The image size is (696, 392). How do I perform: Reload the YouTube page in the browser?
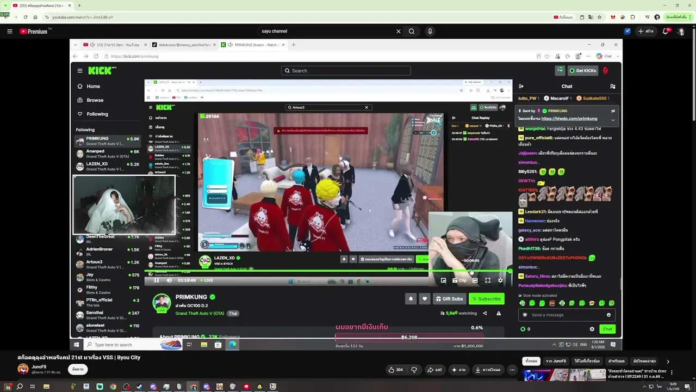(x=25, y=17)
